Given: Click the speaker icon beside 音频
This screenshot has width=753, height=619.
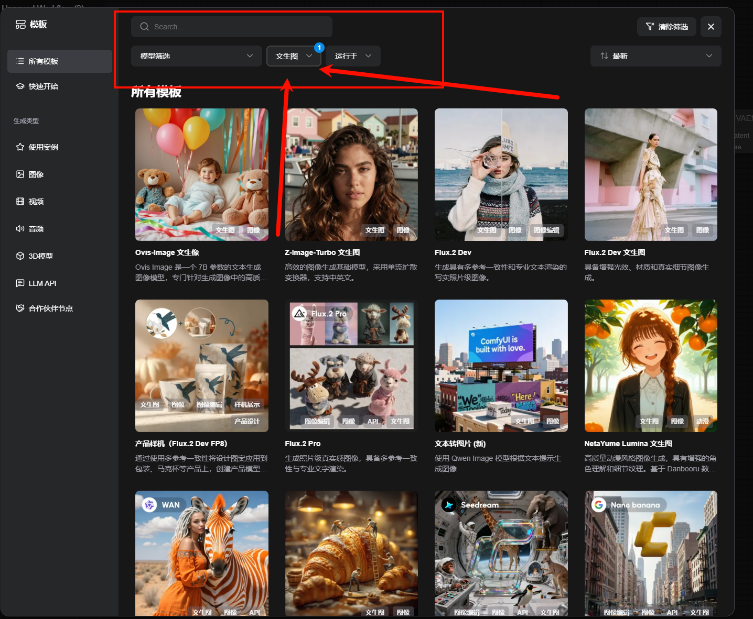Looking at the screenshot, I should click(20, 229).
